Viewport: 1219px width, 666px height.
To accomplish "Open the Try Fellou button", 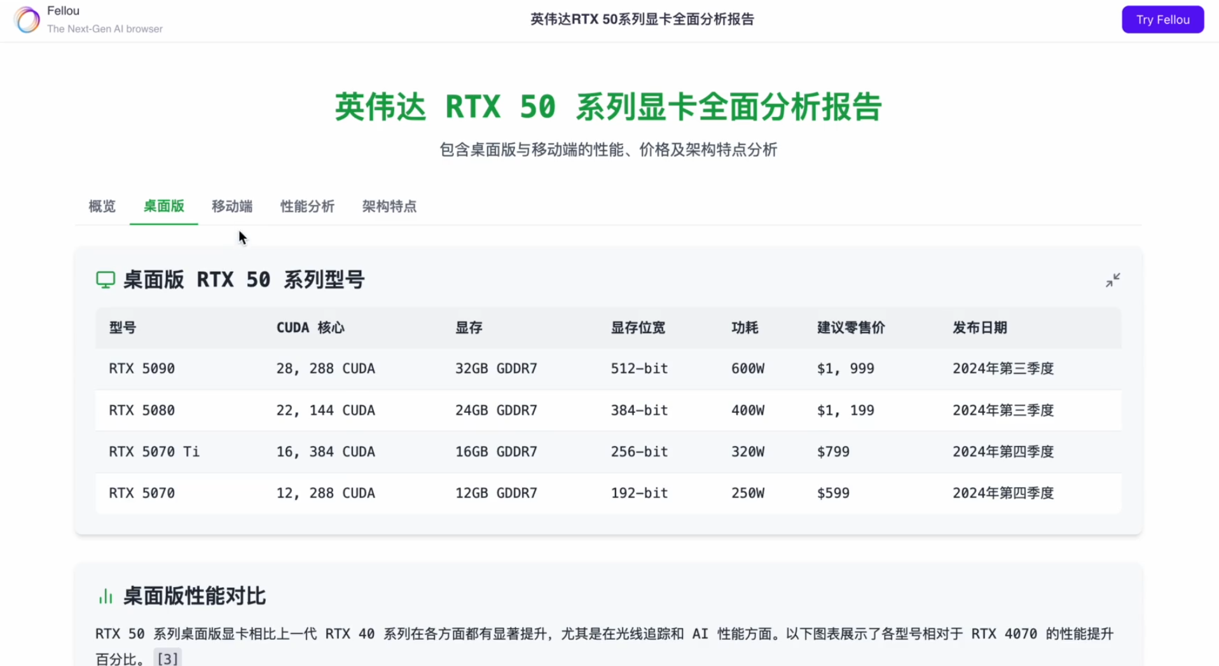I will pyautogui.click(x=1162, y=20).
